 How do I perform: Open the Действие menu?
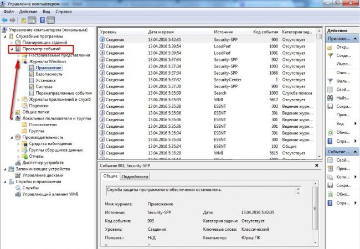tap(28, 12)
